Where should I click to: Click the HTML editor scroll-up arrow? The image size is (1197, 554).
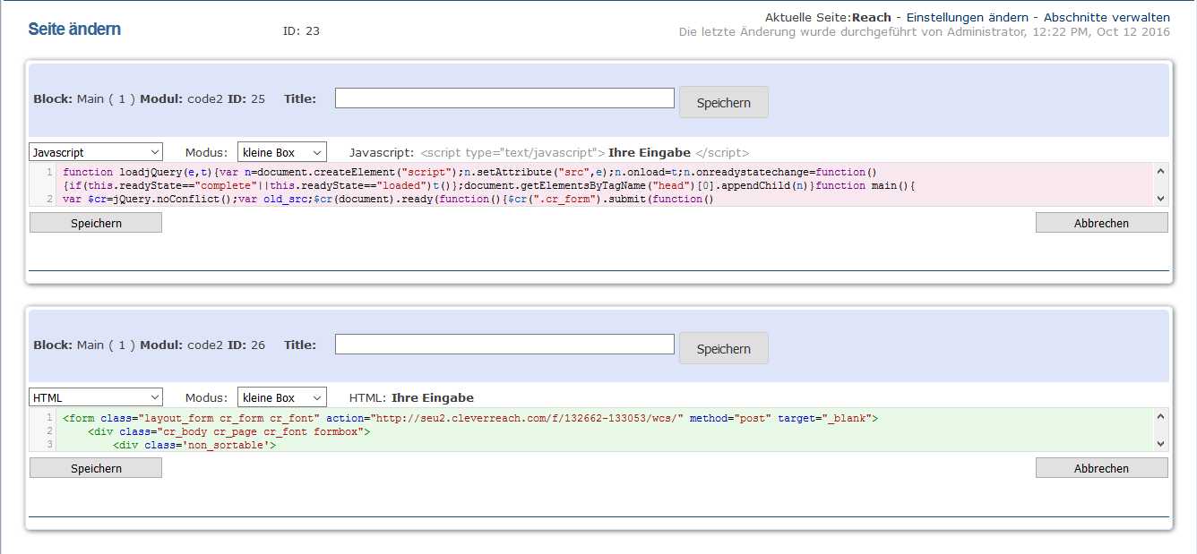[1161, 416]
